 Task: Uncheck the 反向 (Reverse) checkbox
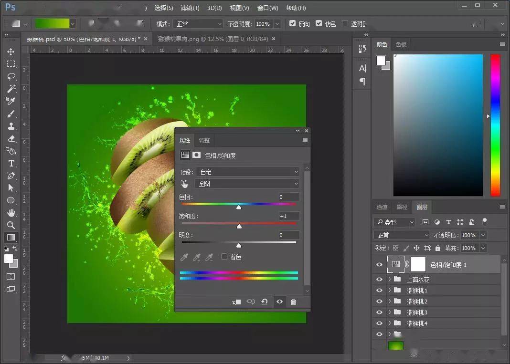tap(293, 23)
